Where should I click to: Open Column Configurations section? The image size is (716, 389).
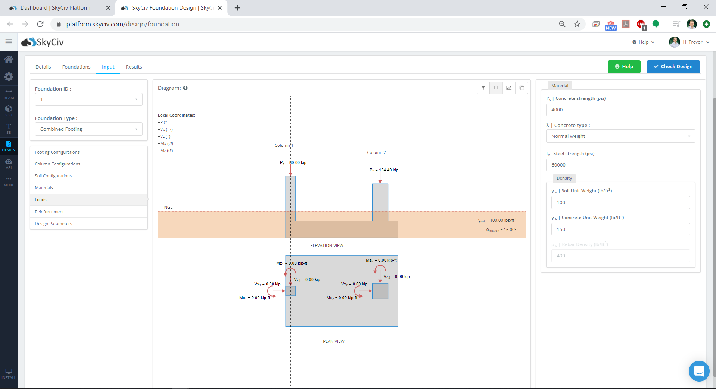coord(89,164)
